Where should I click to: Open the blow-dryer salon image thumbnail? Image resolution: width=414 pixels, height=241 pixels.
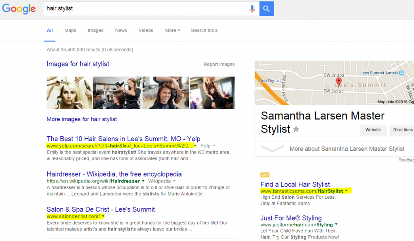[117, 93]
